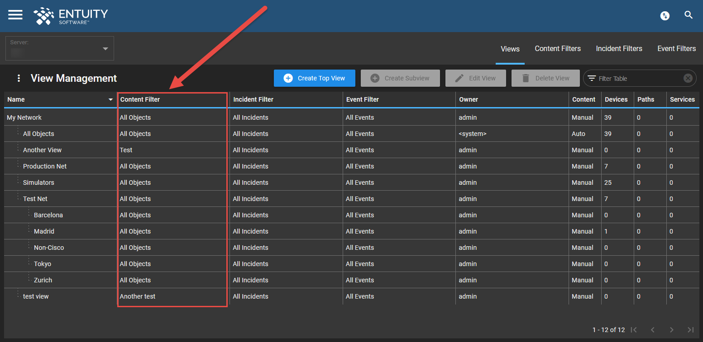Go to the last page of results
Screen dimensions: 703x342
[x=690, y=330]
